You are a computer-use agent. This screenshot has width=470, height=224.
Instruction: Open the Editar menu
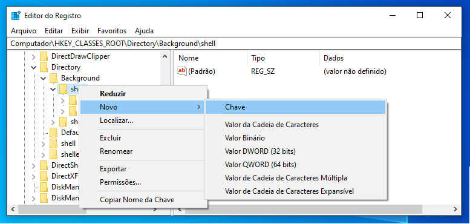coord(54,31)
